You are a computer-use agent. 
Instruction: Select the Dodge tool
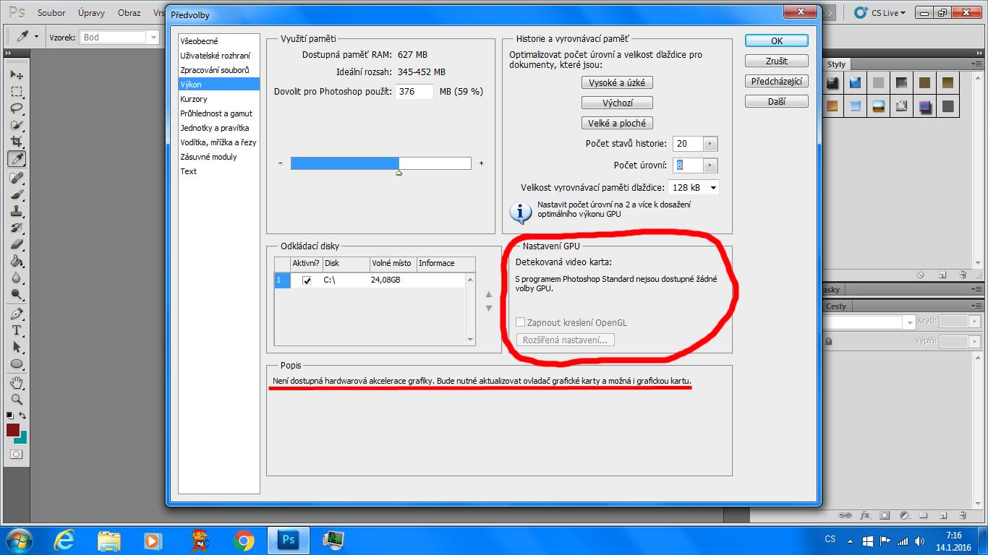point(16,294)
